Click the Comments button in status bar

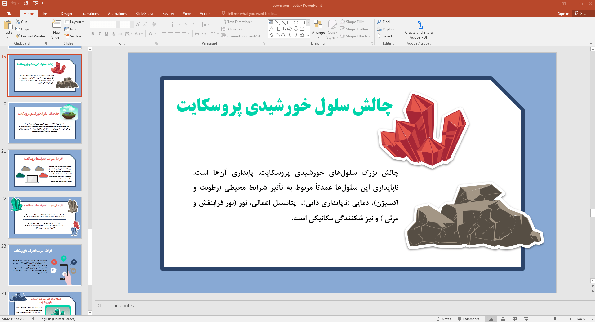point(468,319)
